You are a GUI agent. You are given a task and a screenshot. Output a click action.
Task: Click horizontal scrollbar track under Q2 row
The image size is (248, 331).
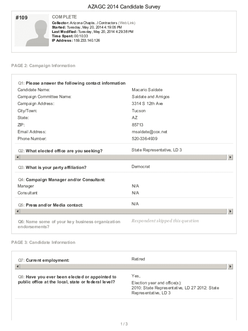[x=124, y=157]
